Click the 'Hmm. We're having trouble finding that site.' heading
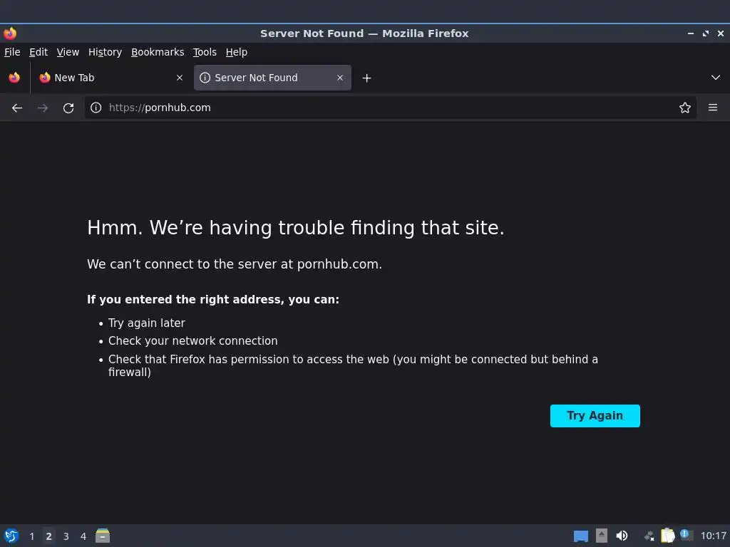 (296, 228)
